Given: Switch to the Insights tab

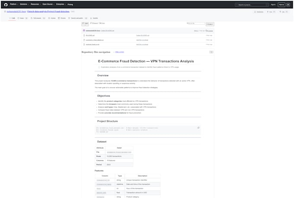Looking at the screenshot, I should (x=94, y=18).
